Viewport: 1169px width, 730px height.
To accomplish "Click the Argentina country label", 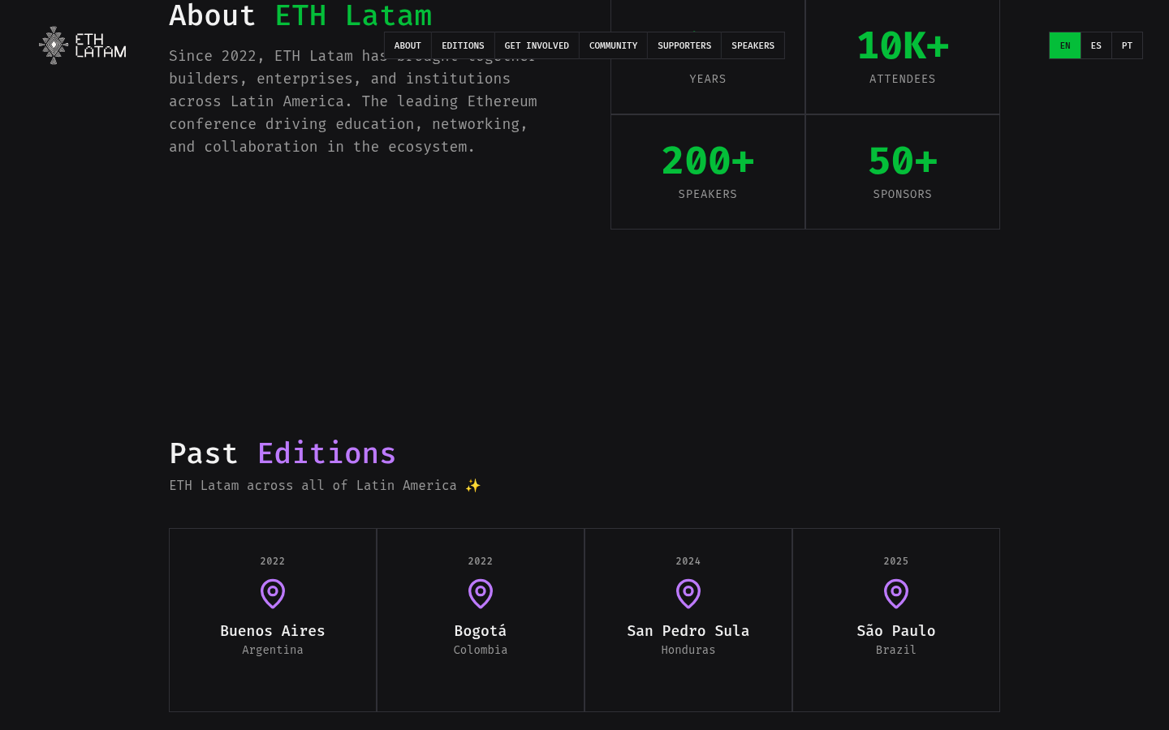I will point(273,650).
